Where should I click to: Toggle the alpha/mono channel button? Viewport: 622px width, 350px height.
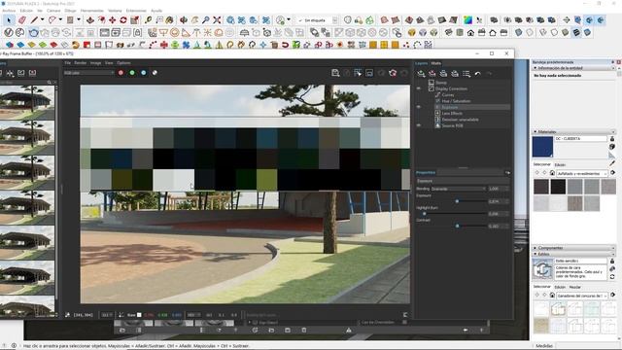[x=155, y=73]
